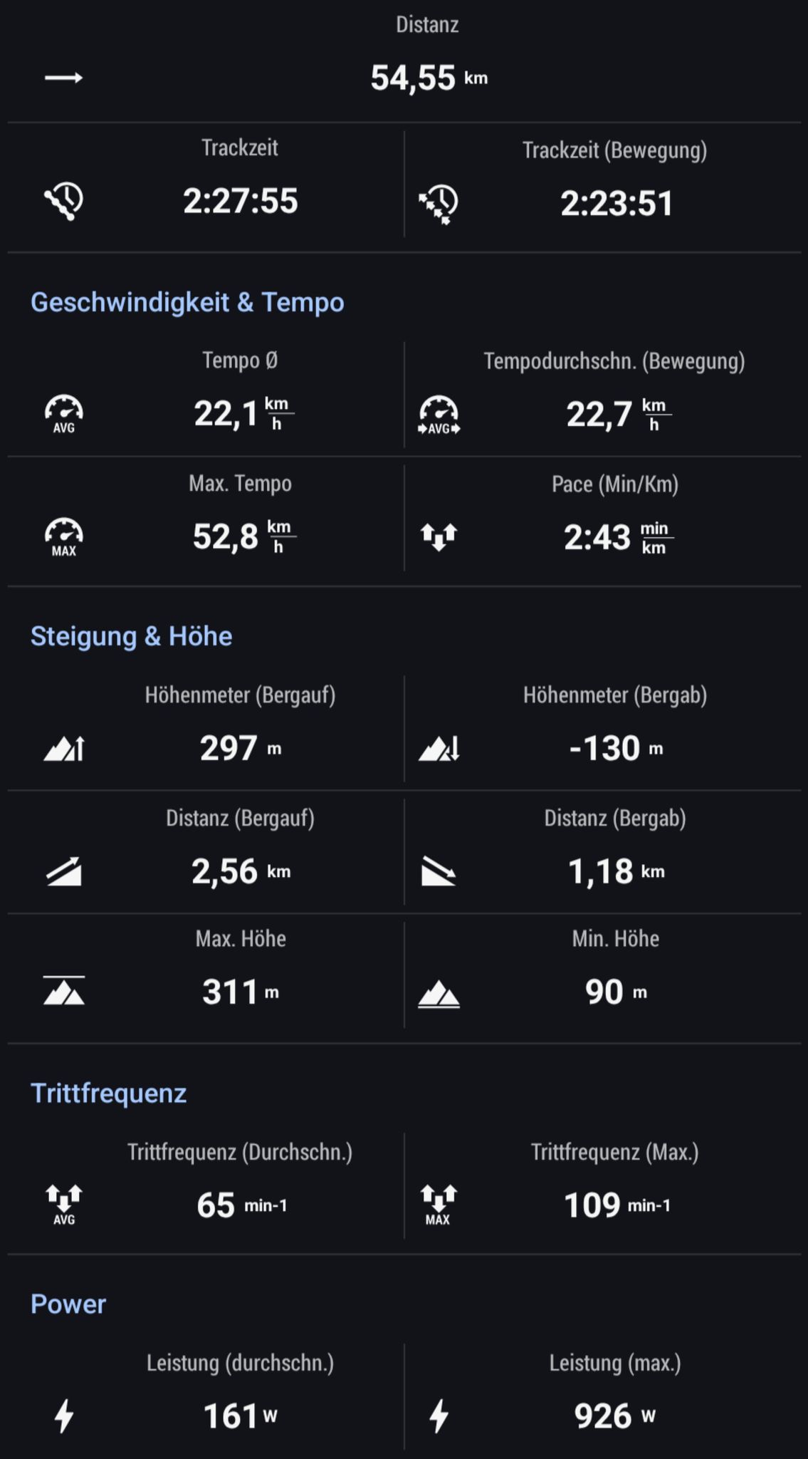The height and width of the screenshot is (1459, 808).
Task: Tap the average cadence AVG icon
Action: (63, 1205)
